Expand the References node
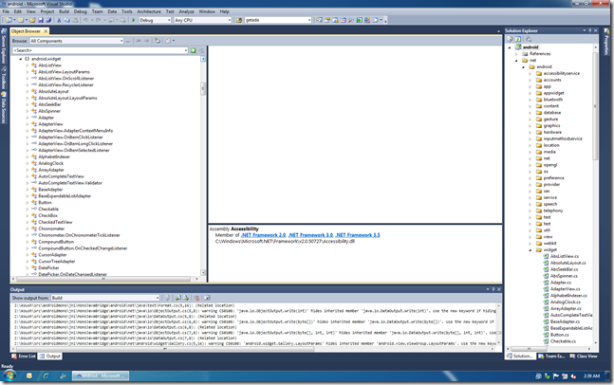 (x=516, y=54)
